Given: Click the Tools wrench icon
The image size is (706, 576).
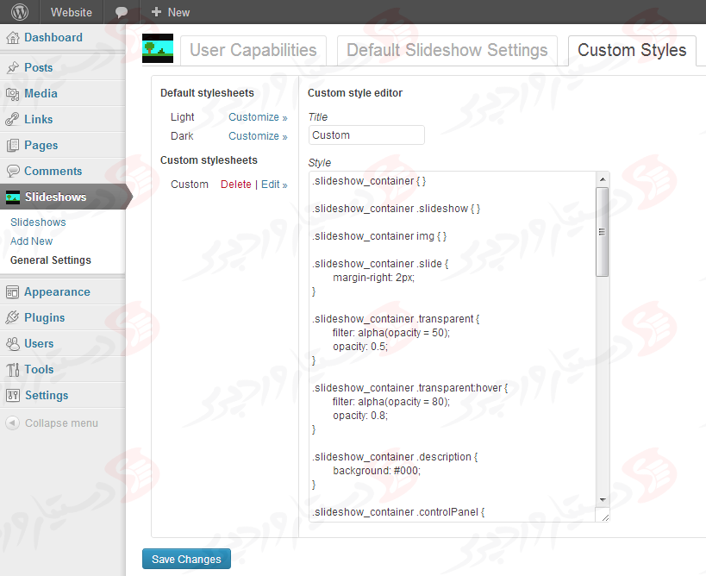Looking at the screenshot, I should click(12, 370).
